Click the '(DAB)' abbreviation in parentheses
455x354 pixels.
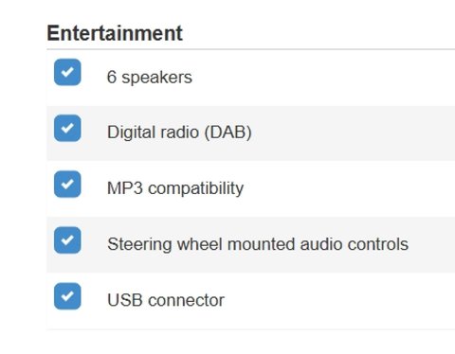tap(227, 132)
